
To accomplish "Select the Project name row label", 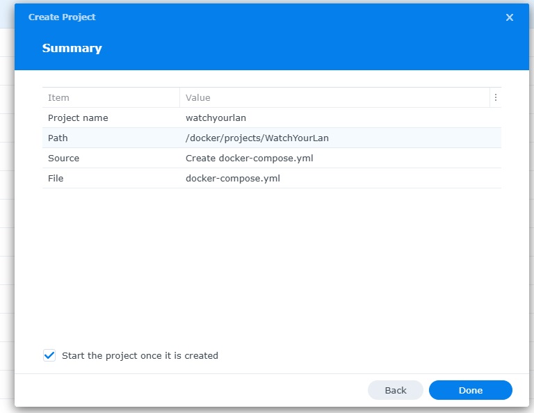I will (78, 118).
